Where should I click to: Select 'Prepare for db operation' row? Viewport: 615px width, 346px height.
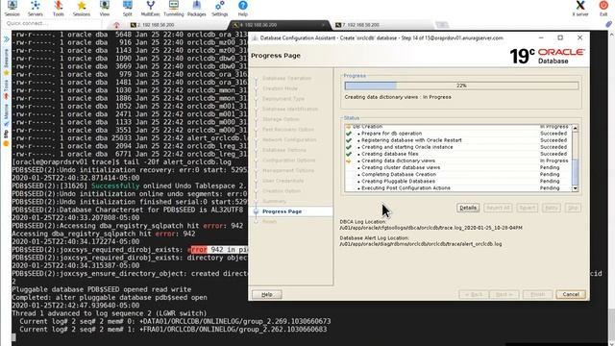point(457,134)
